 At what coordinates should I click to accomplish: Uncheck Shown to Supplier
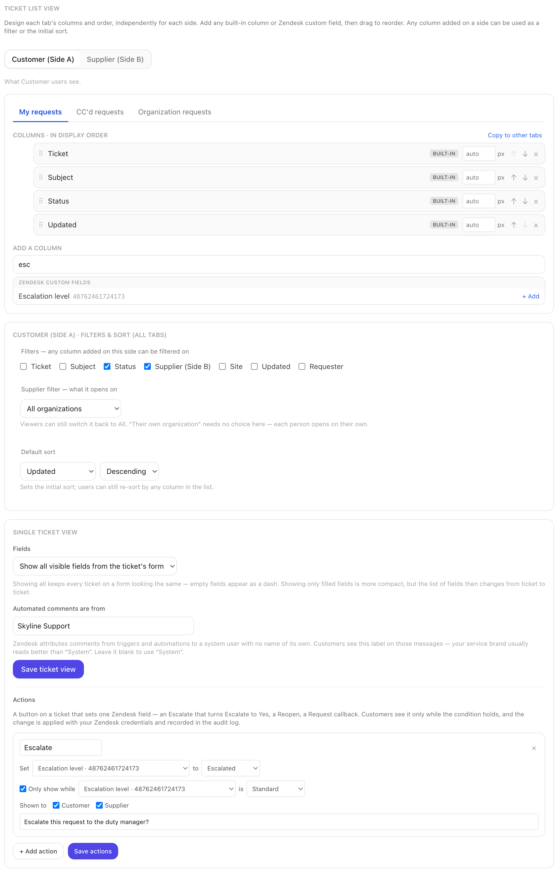click(x=99, y=805)
